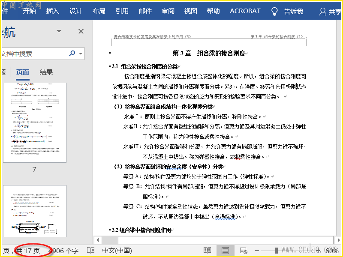This screenshot has height=257, width=343.
Task: Switch to the 结果 navigation tab
Action: tap(46, 72)
